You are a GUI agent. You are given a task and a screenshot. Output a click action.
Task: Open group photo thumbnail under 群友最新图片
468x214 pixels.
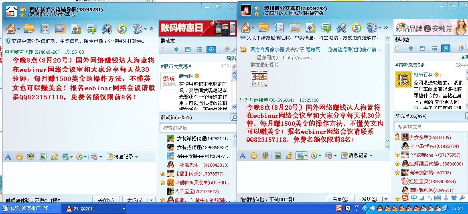(259, 78)
